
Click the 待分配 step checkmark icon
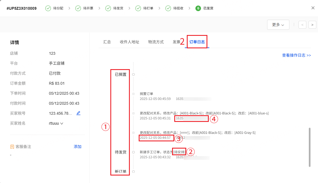pos(48,8)
